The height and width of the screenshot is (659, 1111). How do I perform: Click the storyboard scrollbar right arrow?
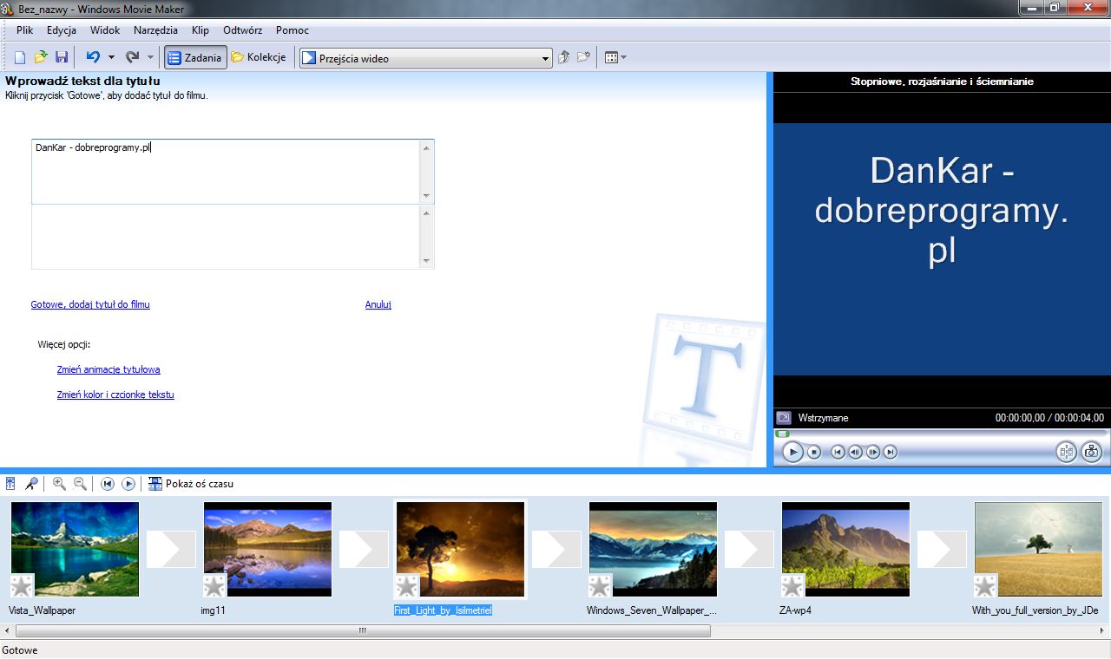1104,631
